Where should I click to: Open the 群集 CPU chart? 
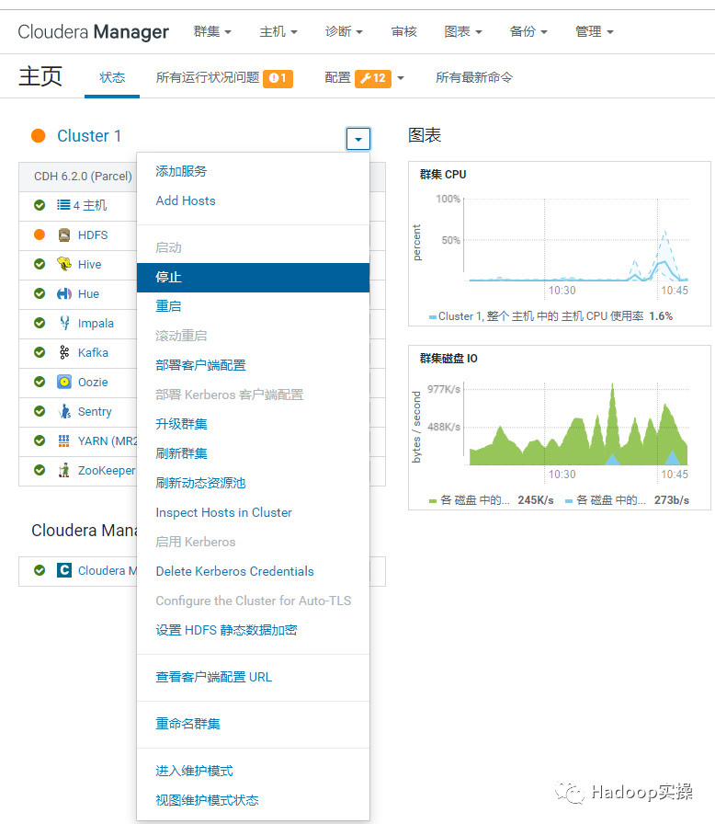click(560, 245)
